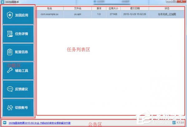The width and height of the screenshot is (187, 127).
Task: Click the 360加固助手 title bar logo
Action: point(2,2)
